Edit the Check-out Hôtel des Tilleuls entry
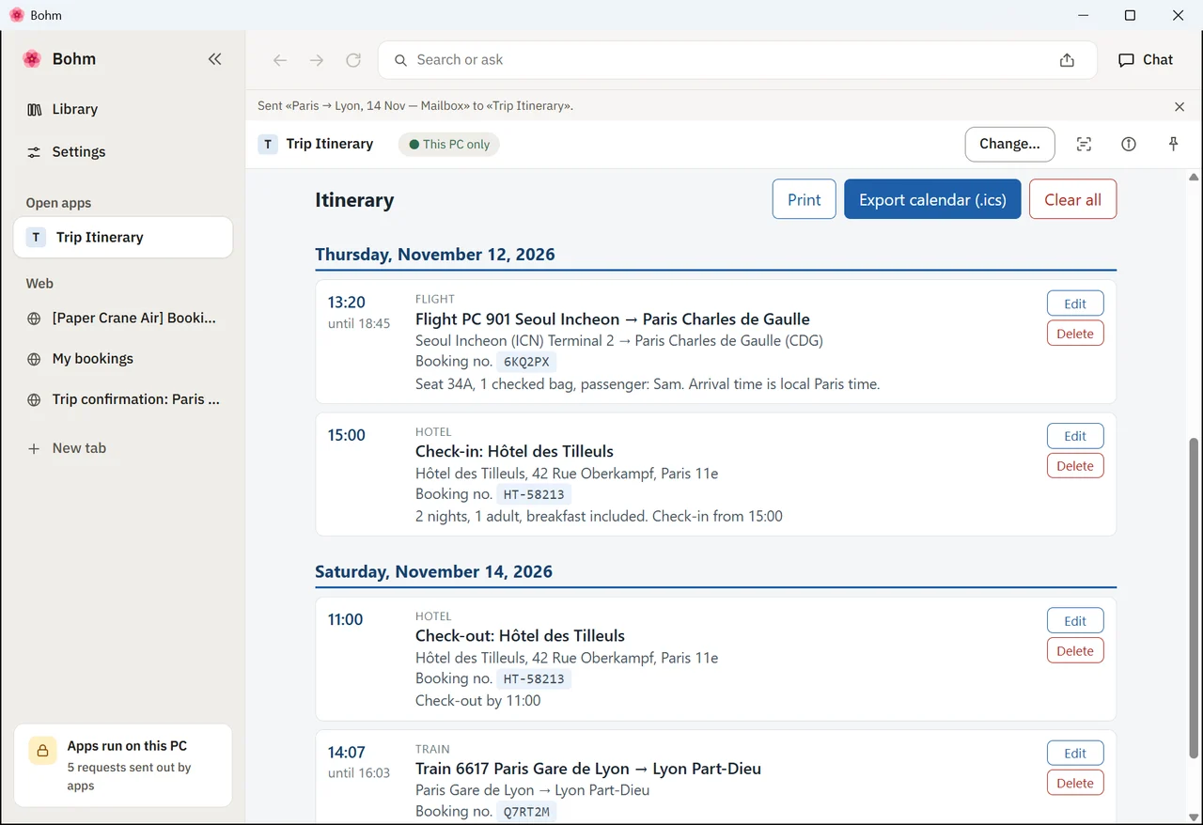1203x825 pixels. click(1075, 621)
